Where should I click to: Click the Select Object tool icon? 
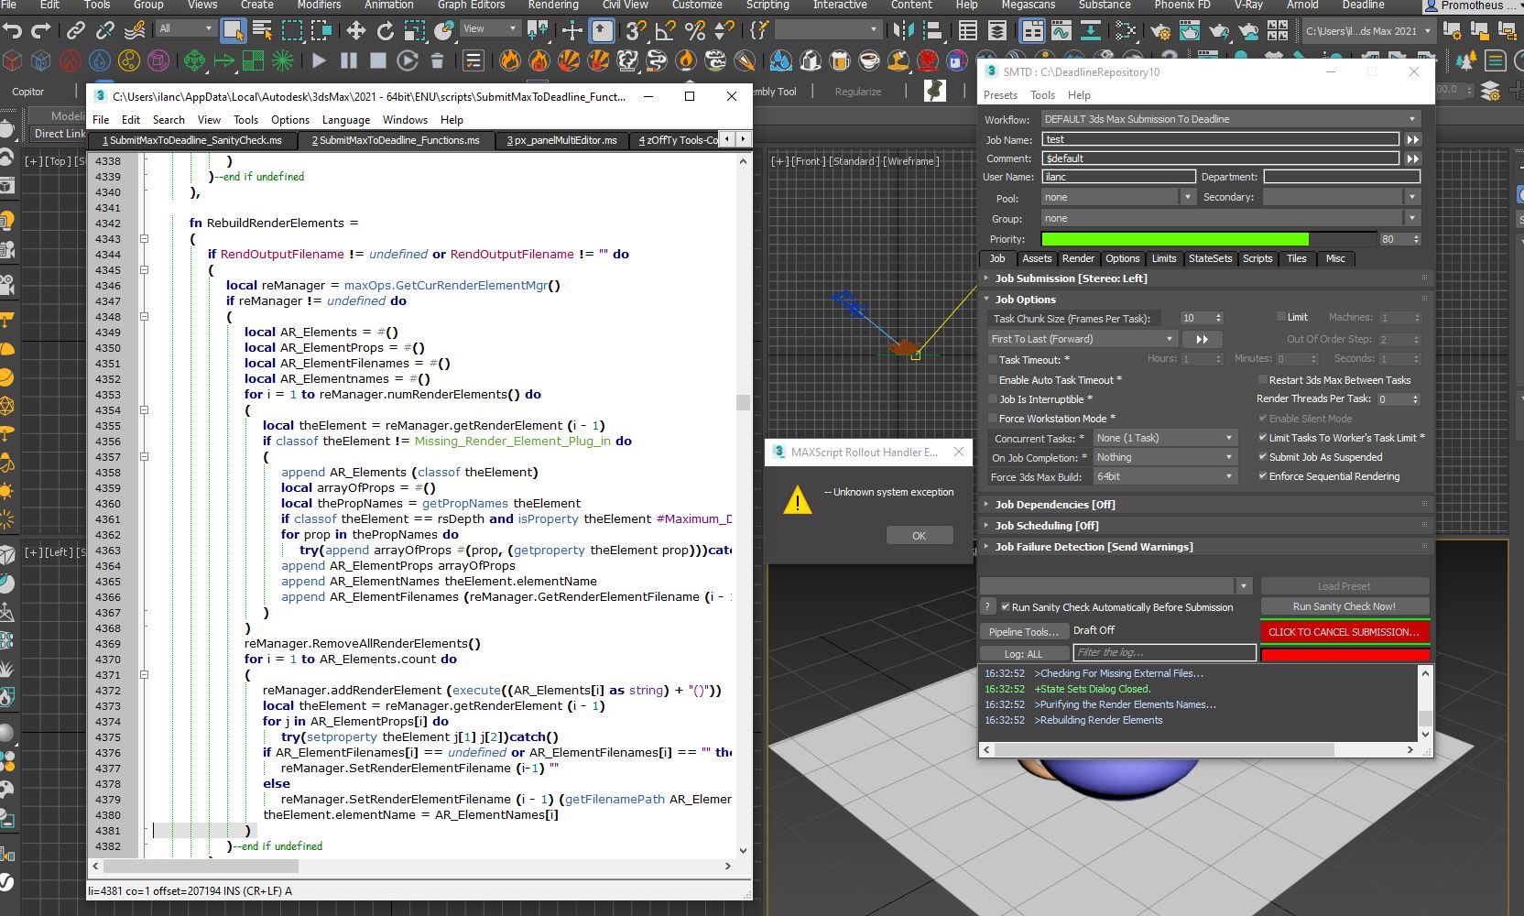pos(234,31)
